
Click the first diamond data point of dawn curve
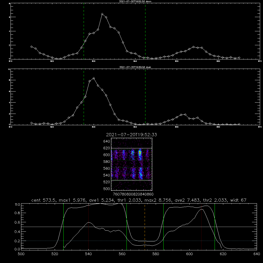pos(31,47)
